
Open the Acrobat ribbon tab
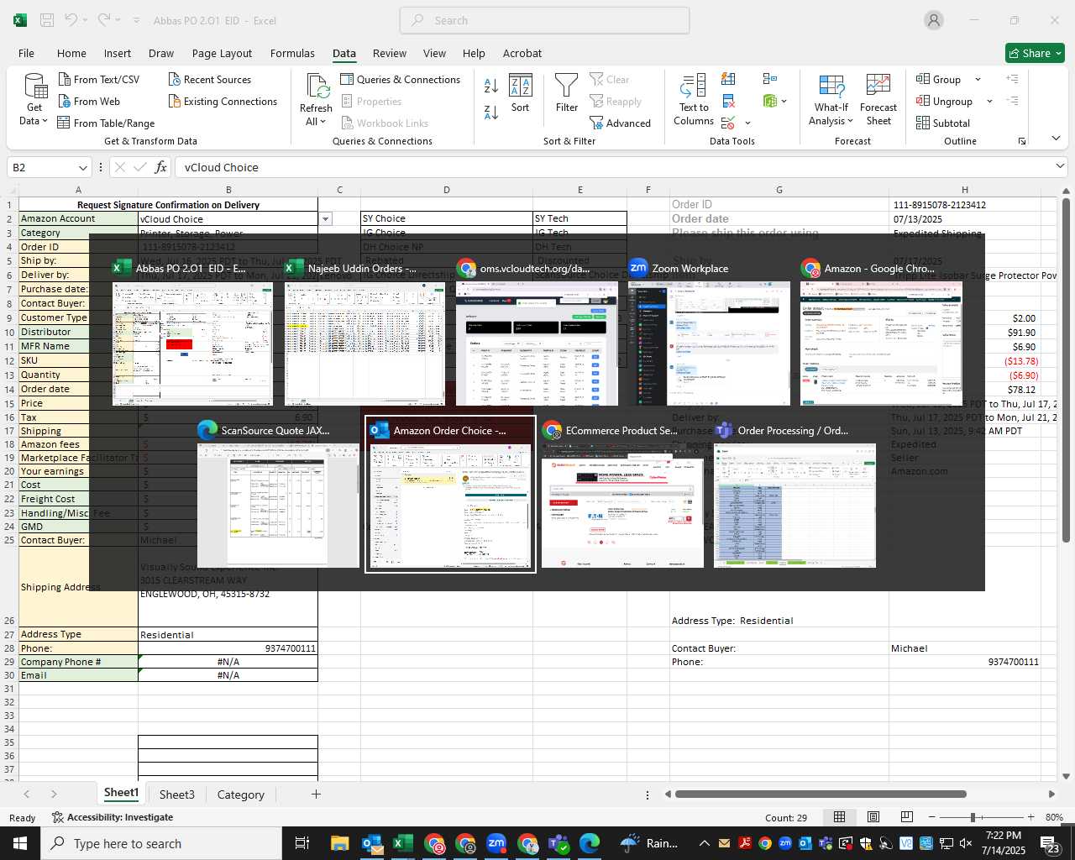coord(522,53)
